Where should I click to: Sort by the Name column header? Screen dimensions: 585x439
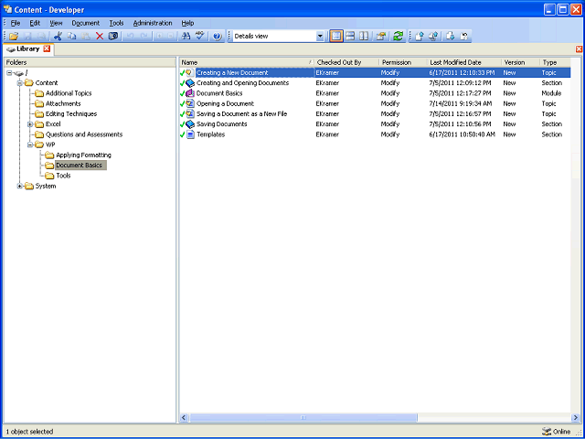click(x=247, y=62)
